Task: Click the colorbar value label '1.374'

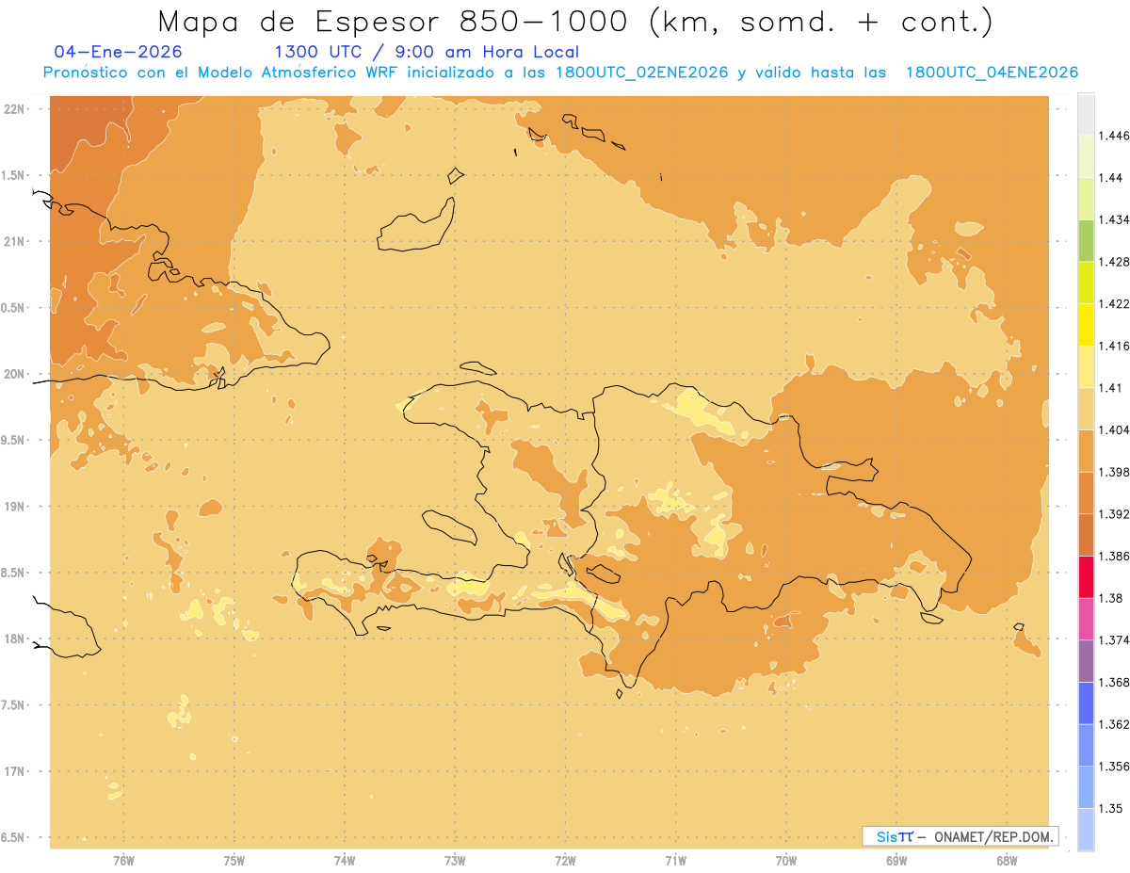Action: 1114,640
